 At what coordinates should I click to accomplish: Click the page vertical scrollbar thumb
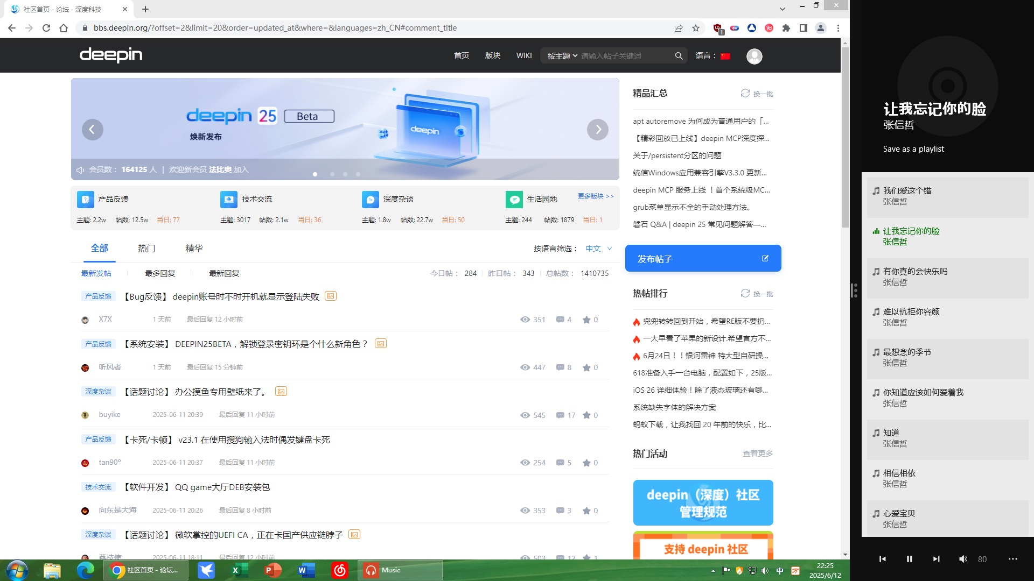click(845, 137)
